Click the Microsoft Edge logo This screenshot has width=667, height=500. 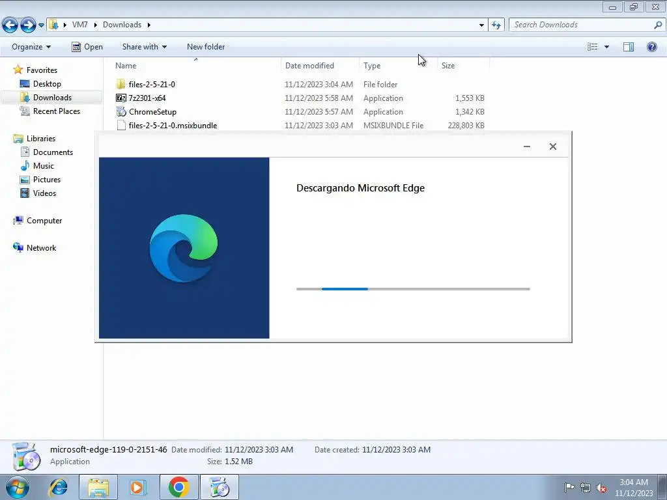(184, 248)
